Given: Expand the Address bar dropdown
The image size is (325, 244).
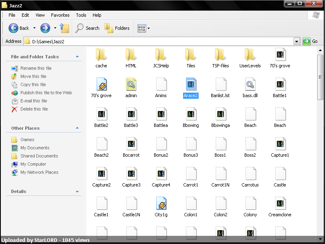Looking at the screenshot, I should coord(296,42).
